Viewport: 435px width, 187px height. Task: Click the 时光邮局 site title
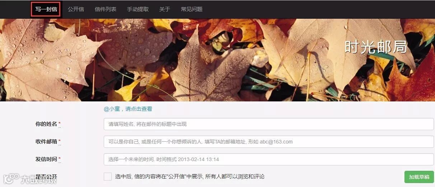tap(376, 47)
